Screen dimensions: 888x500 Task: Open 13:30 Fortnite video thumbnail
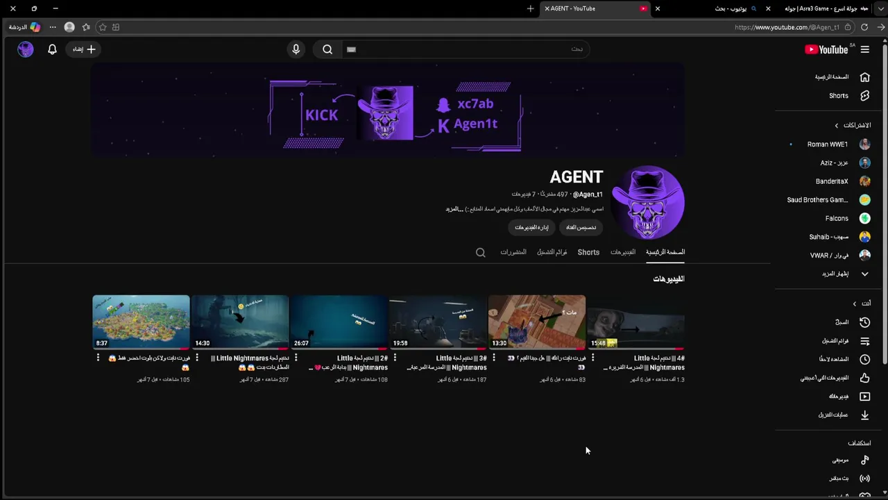point(537,322)
